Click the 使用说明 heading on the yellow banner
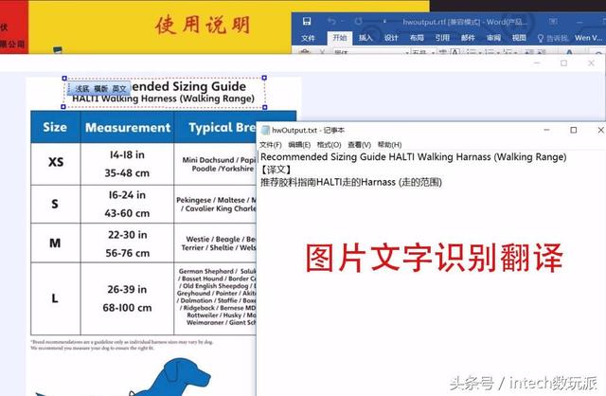Image resolution: width=606 pixels, height=396 pixels. pos(203,26)
